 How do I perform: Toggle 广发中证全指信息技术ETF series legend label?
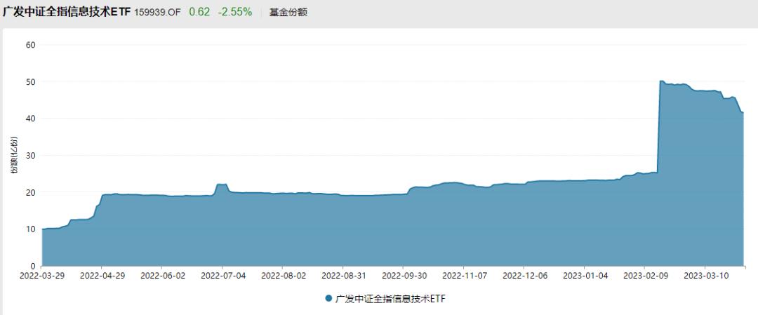click(x=390, y=299)
